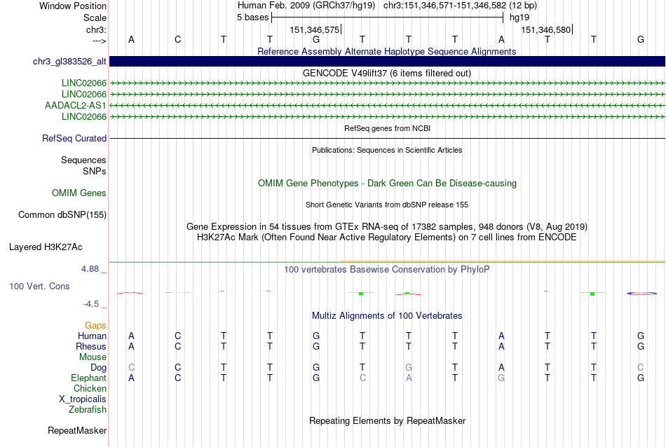
Task: Open Reference Assembly Alternate Haplotype Sequence Alignments title
Action: [387, 51]
